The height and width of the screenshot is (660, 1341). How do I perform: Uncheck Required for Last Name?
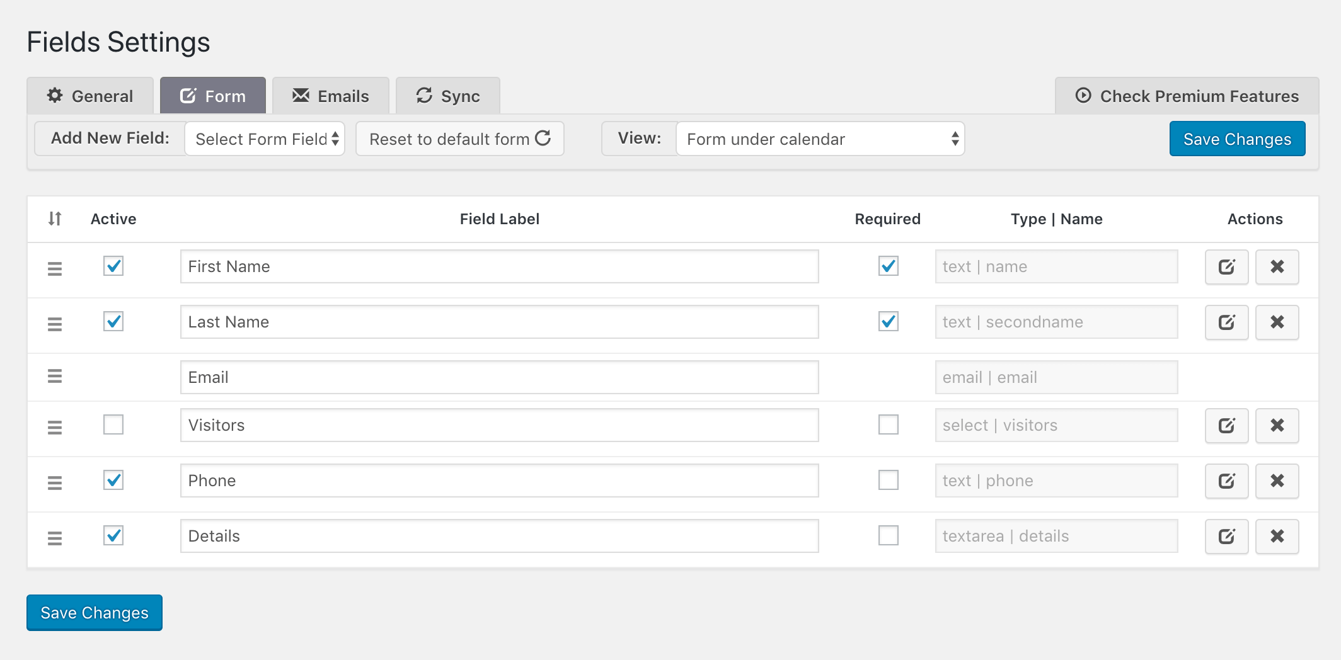(x=888, y=322)
